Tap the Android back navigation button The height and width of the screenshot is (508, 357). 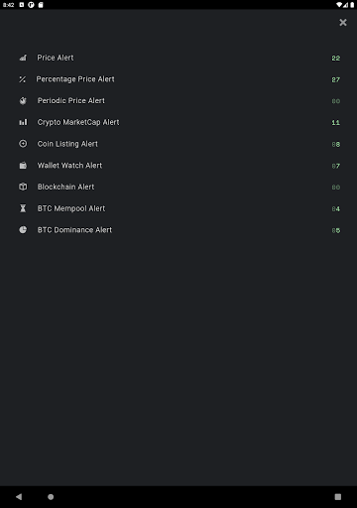(x=19, y=496)
